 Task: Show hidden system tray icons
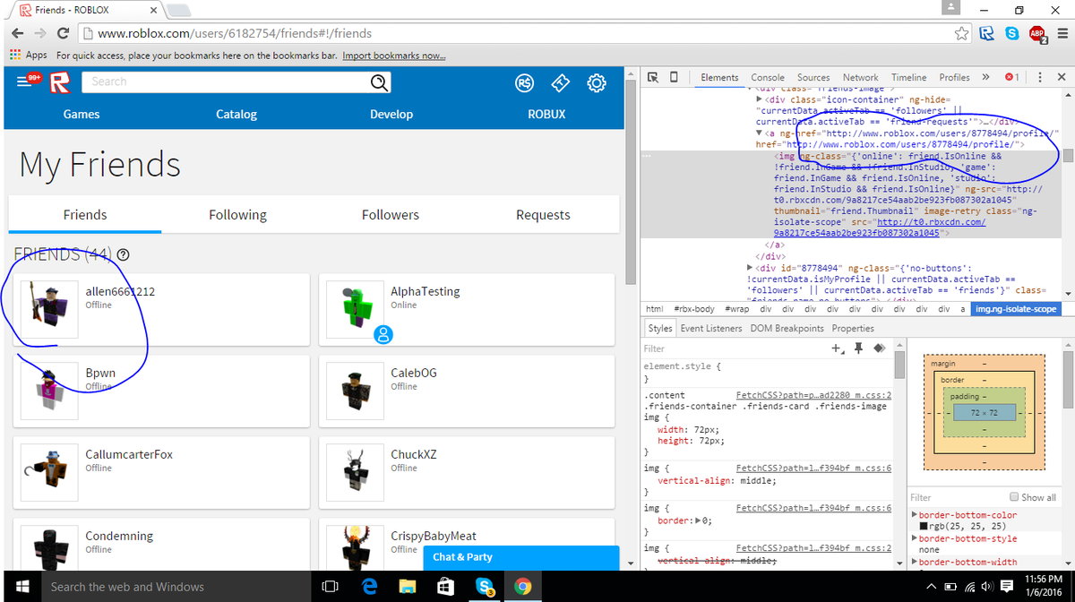932,587
